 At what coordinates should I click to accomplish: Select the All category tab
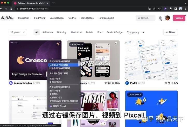pyautogui.click(x=37, y=32)
